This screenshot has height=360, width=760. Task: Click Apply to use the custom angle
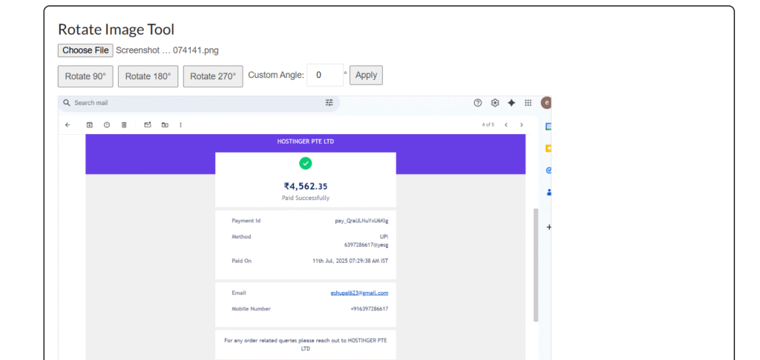(366, 75)
